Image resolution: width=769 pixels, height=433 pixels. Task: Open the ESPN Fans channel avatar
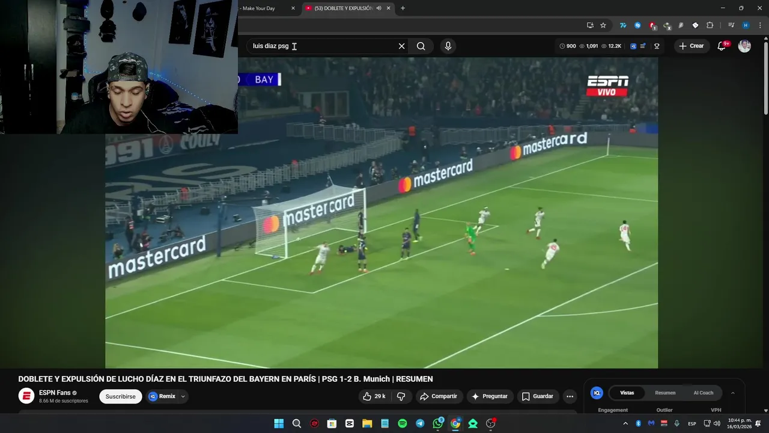click(x=26, y=396)
